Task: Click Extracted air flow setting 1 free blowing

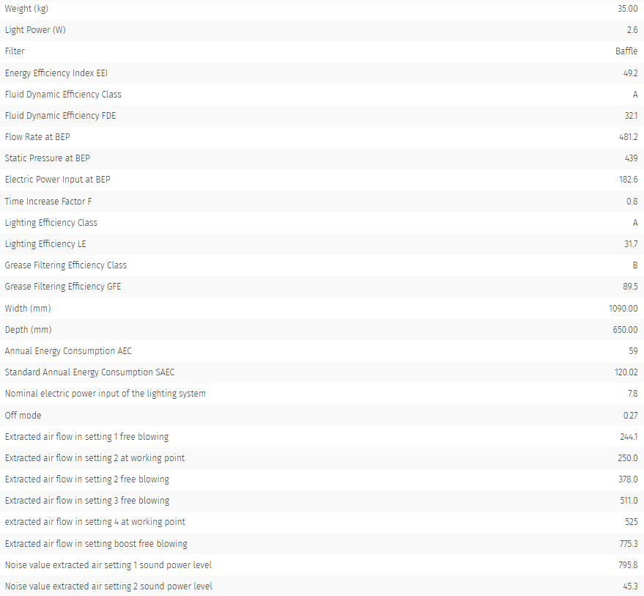Action: click(86, 437)
